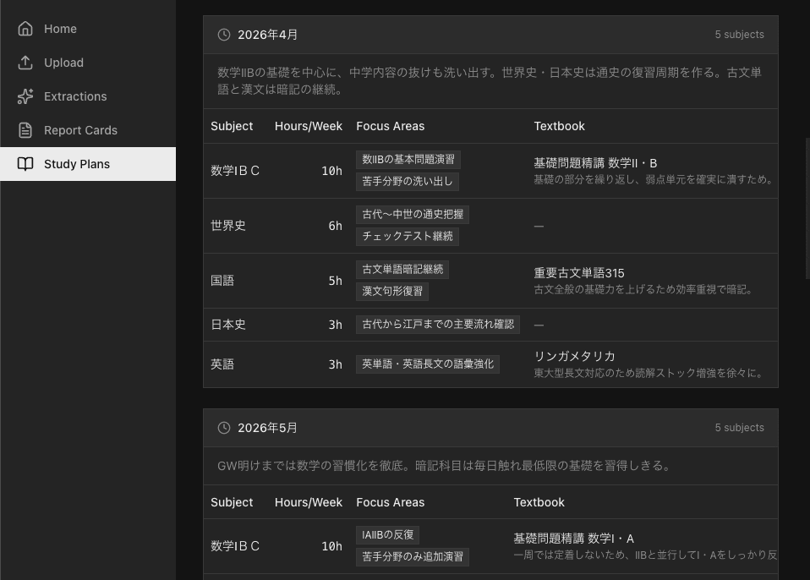Viewport: 810px width, 580px height.
Task: Open the 5 subjects badge for April
Action: 739,35
